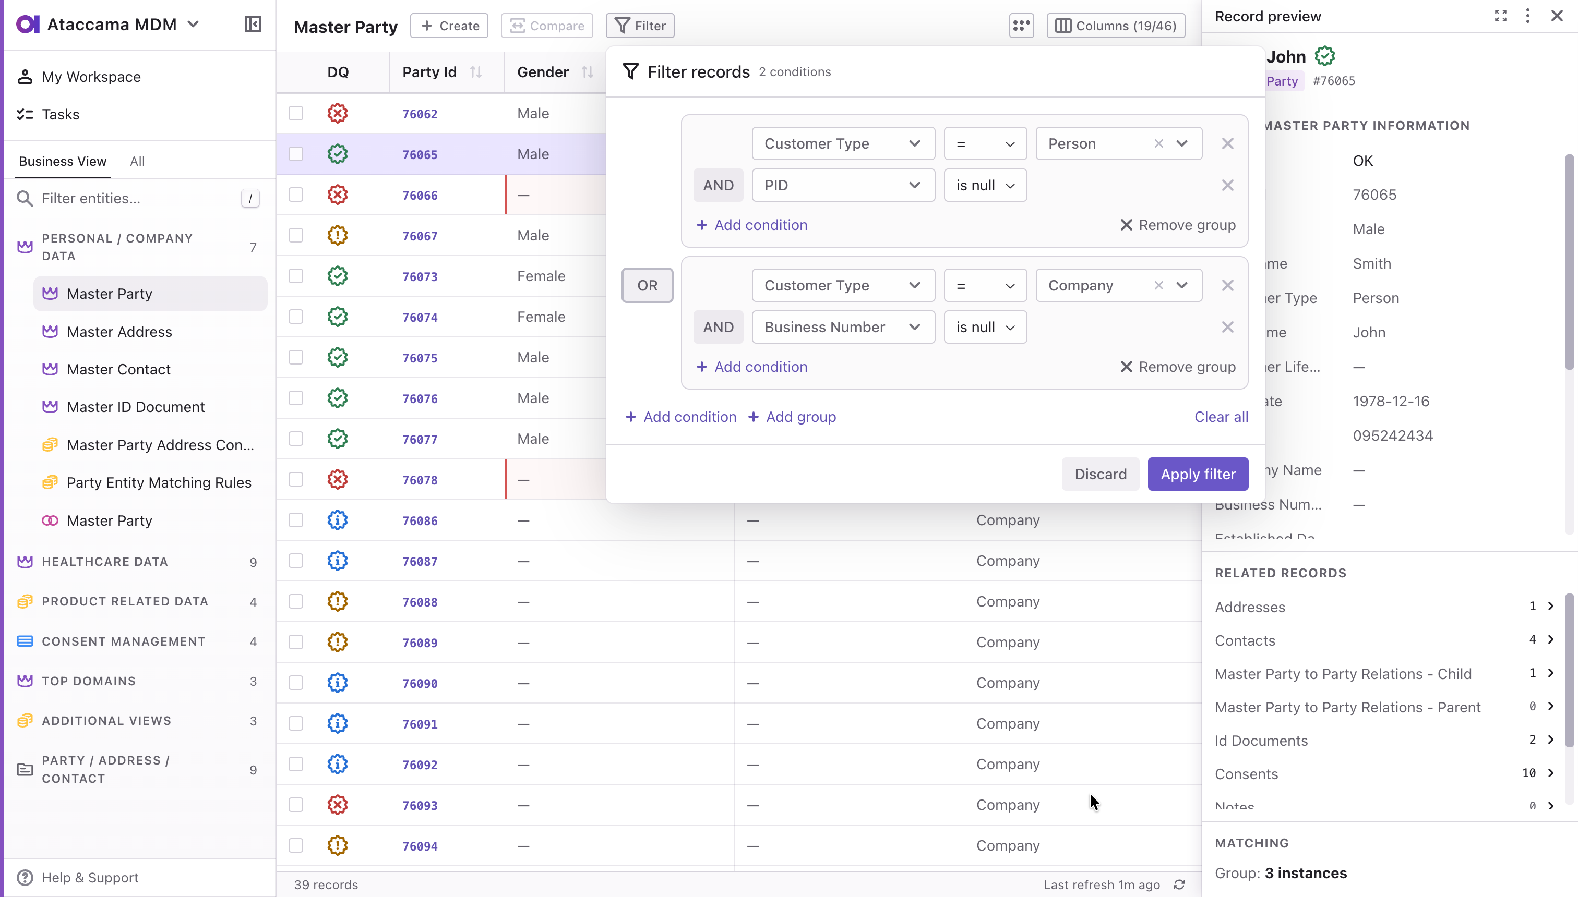Expand Record preview to full screen
Viewport: 1578px width, 897px height.
click(x=1500, y=16)
